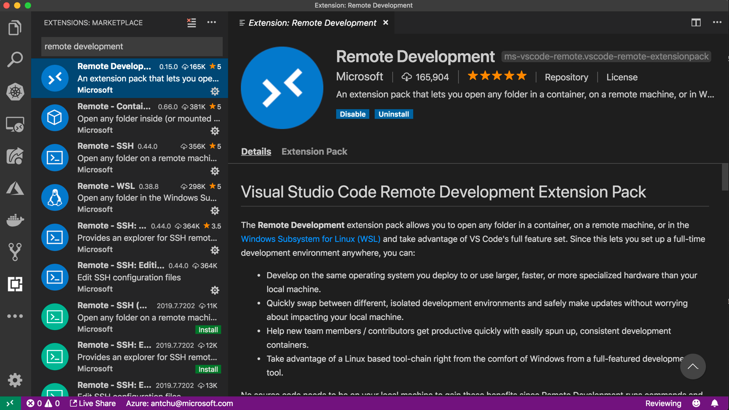Select Remote - Containers extension in list
729x410 pixels.
129,118
